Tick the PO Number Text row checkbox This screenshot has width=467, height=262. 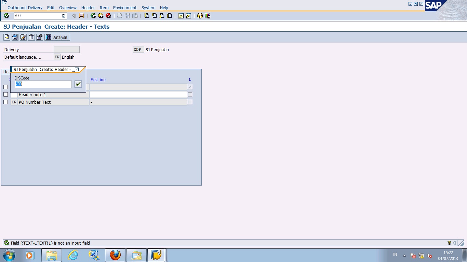5,102
